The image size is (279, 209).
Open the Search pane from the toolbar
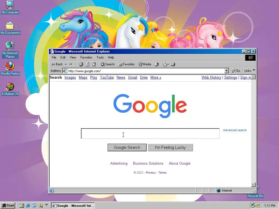tap(107, 64)
